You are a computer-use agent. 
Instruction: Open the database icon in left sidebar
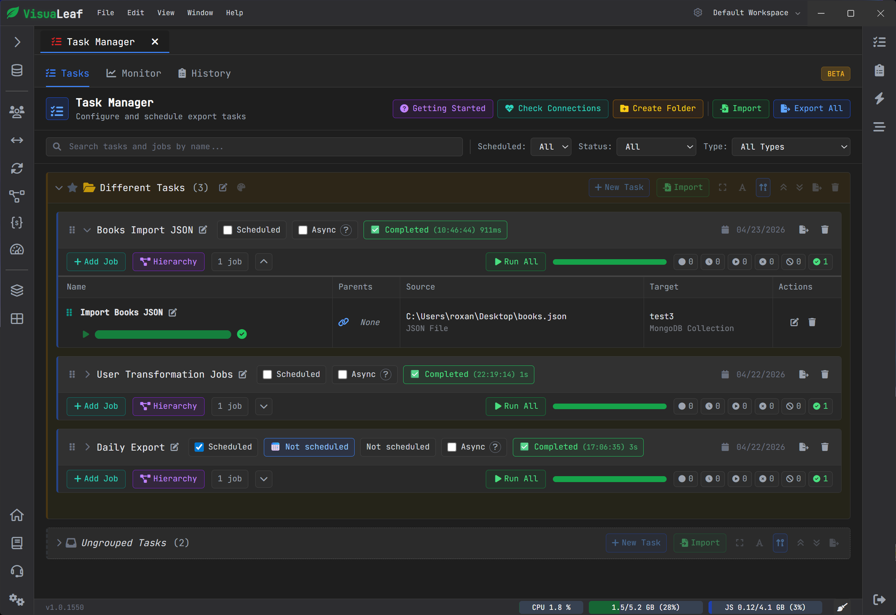click(x=17, y=70)
